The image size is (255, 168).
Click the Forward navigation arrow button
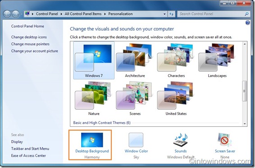(16, 14)
